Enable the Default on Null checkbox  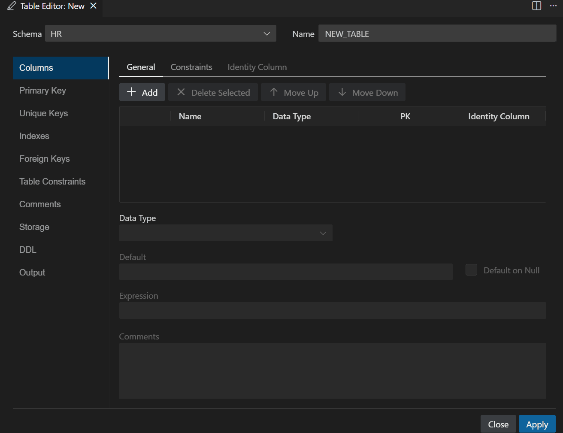[x=471, y=269]
